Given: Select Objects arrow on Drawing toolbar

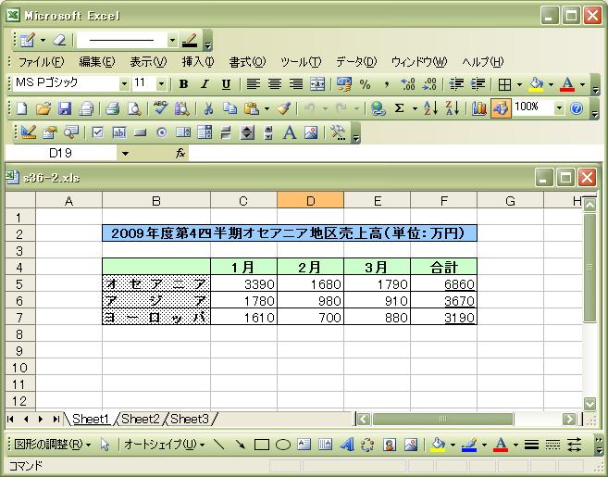Looking at the screenshot, I should tap(105, 445).
